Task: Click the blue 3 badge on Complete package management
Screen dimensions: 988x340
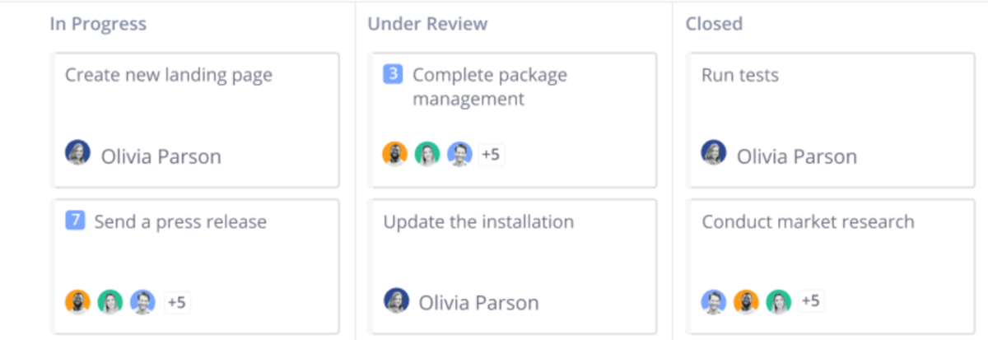Action: [393, 74]
